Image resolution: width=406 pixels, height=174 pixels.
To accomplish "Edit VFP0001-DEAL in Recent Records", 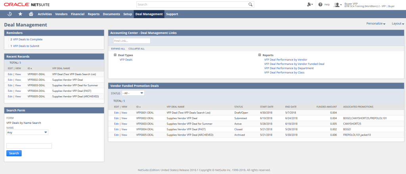I will (x=10, y=74).
